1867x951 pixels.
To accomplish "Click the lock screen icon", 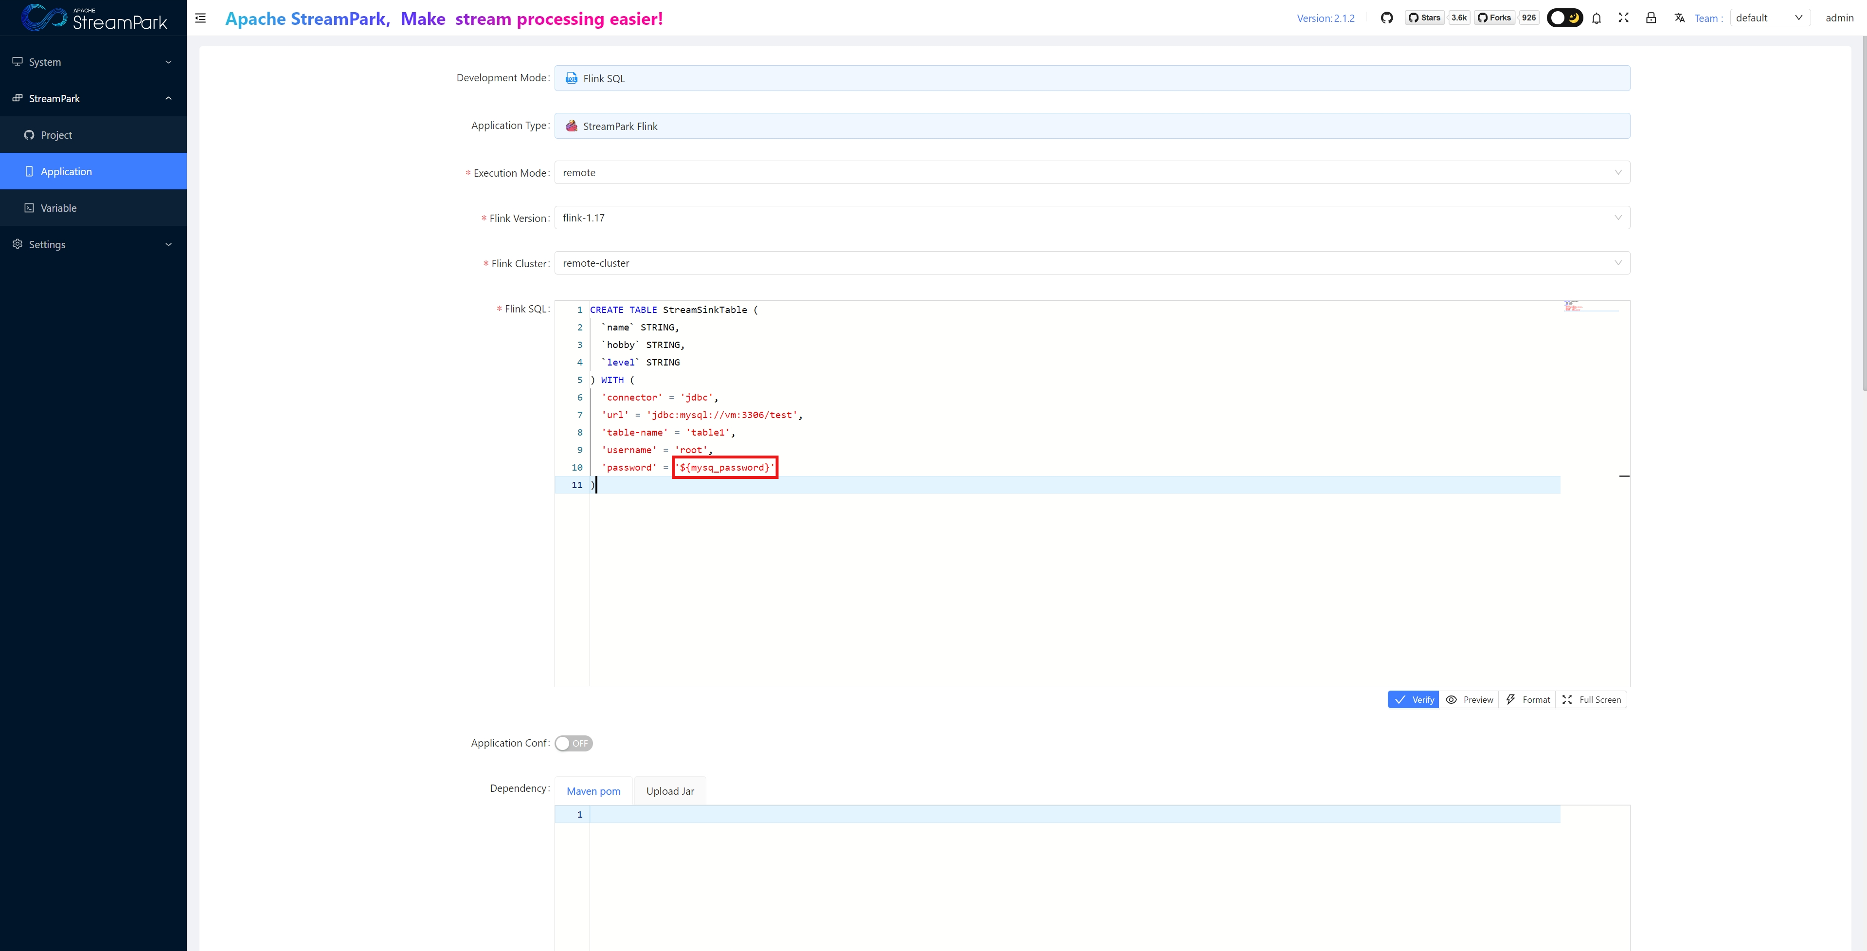I will 1651,18.
